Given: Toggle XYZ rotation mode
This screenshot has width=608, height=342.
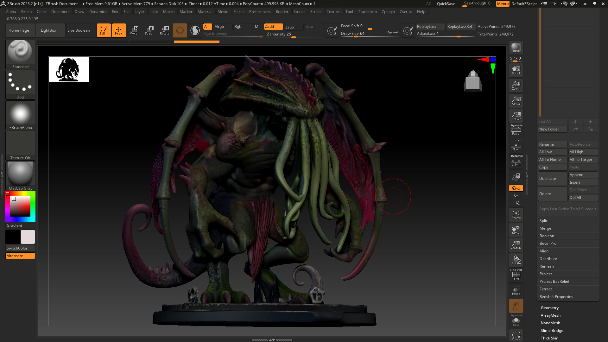Looking at the screenshot, I should pyautogui.click(x=516, y=188).
